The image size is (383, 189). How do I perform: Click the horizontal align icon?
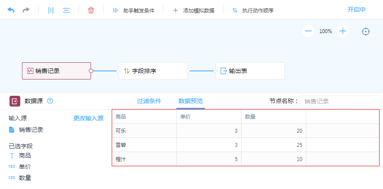[66, 10]
